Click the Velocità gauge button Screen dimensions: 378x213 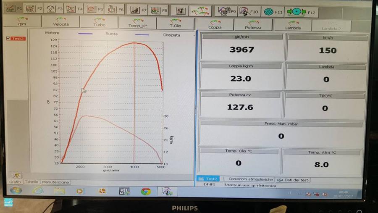pos(60,22)
